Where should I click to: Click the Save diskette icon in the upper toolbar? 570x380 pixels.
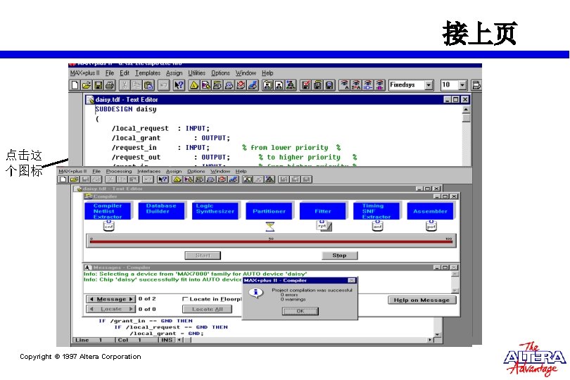click(98, 85)
